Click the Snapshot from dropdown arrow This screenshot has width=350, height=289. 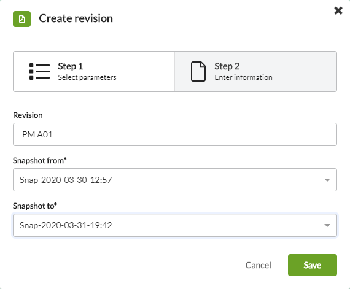tap(327, 180)
